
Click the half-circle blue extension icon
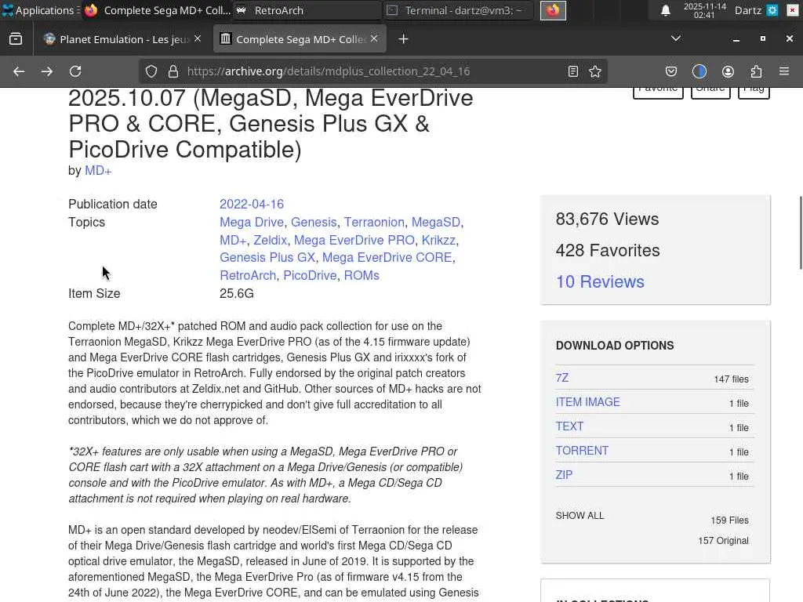(x=699, y=71)
